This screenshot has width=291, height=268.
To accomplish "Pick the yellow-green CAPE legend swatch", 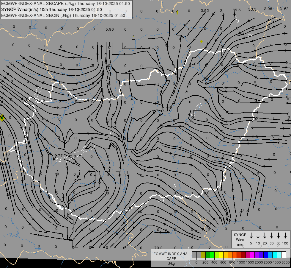I will [x=217, y=255].
